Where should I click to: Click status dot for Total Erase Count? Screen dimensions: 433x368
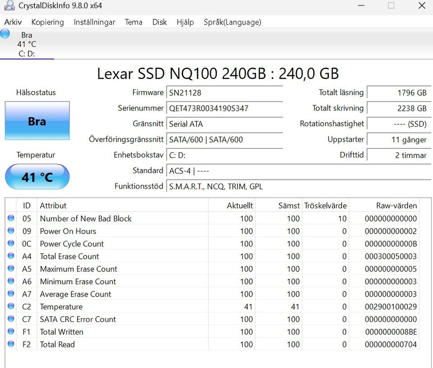point(11,256)
